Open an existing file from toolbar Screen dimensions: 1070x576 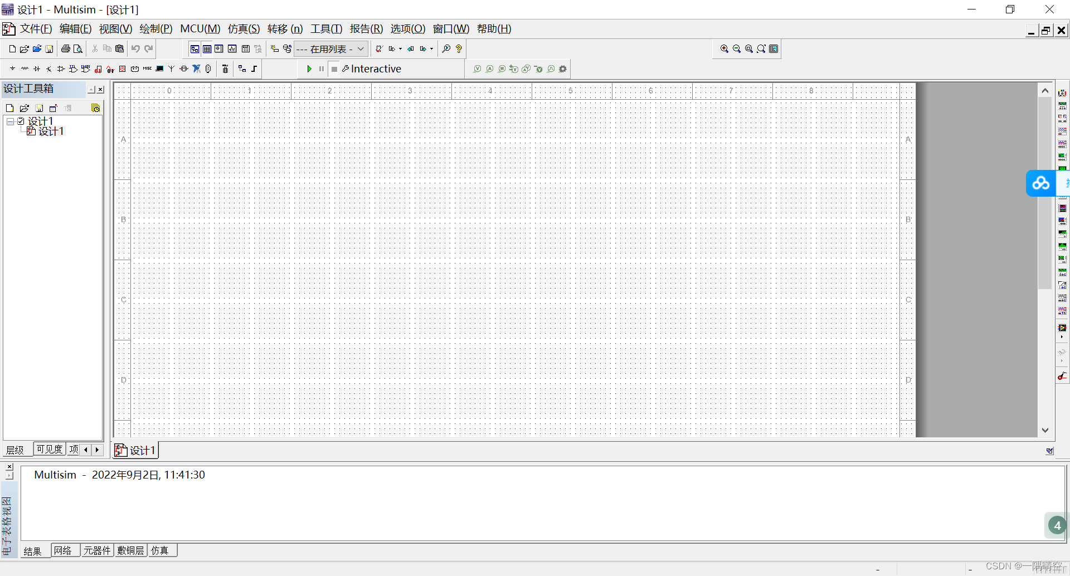pos(25,49)
